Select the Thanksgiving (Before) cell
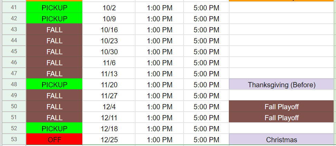The width and height of the screenshot is (336, 146). [x=282, y=85]
